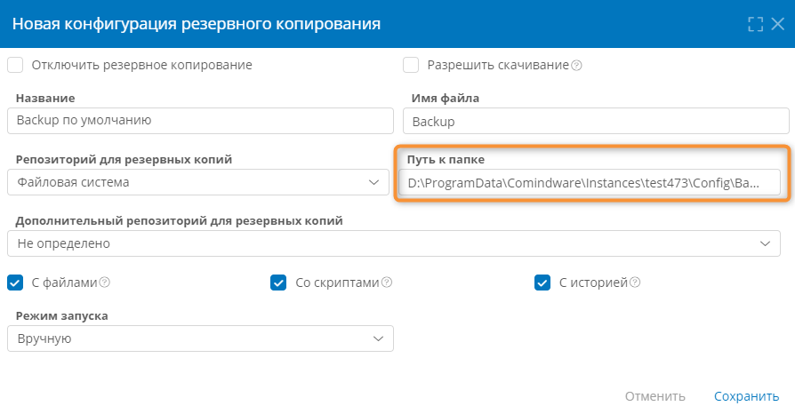Tick the Разрешить скачивание checkbox
795x414 pixels.
[411, 65]
